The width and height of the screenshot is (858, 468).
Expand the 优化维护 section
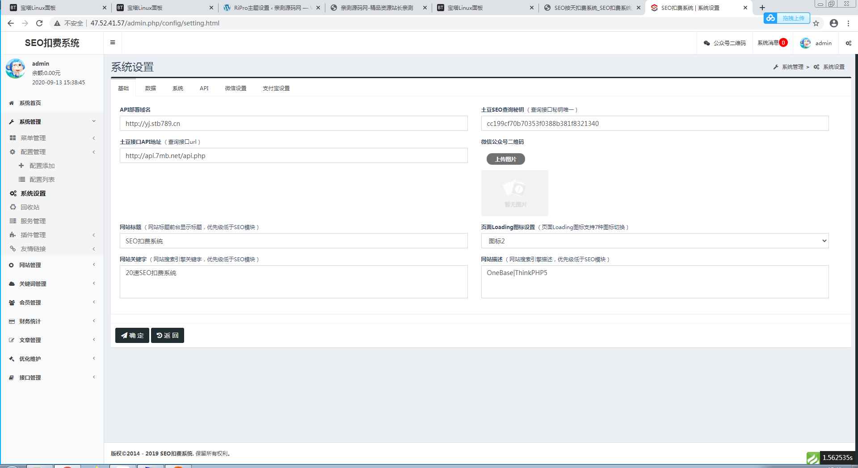click(52, 359)
